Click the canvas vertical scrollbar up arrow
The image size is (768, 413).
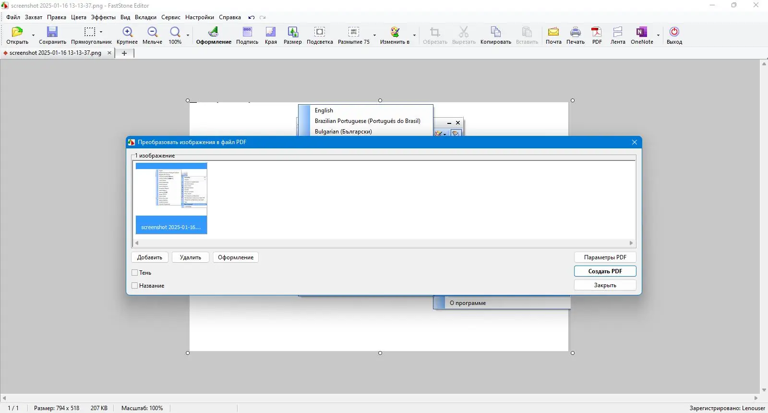[764, 63]
